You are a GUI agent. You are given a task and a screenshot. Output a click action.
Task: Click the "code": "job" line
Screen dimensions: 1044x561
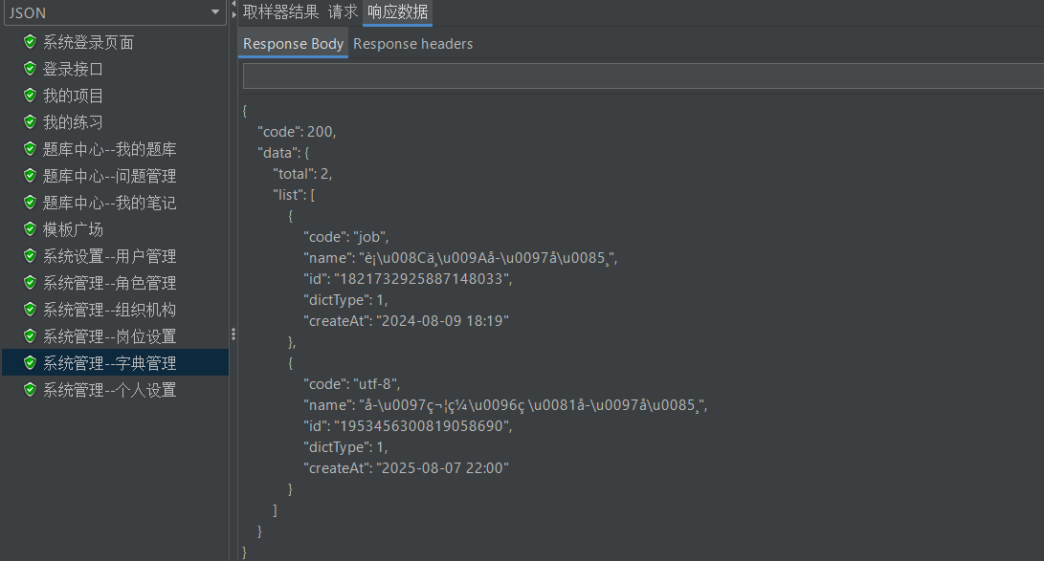tap(346, 237)
